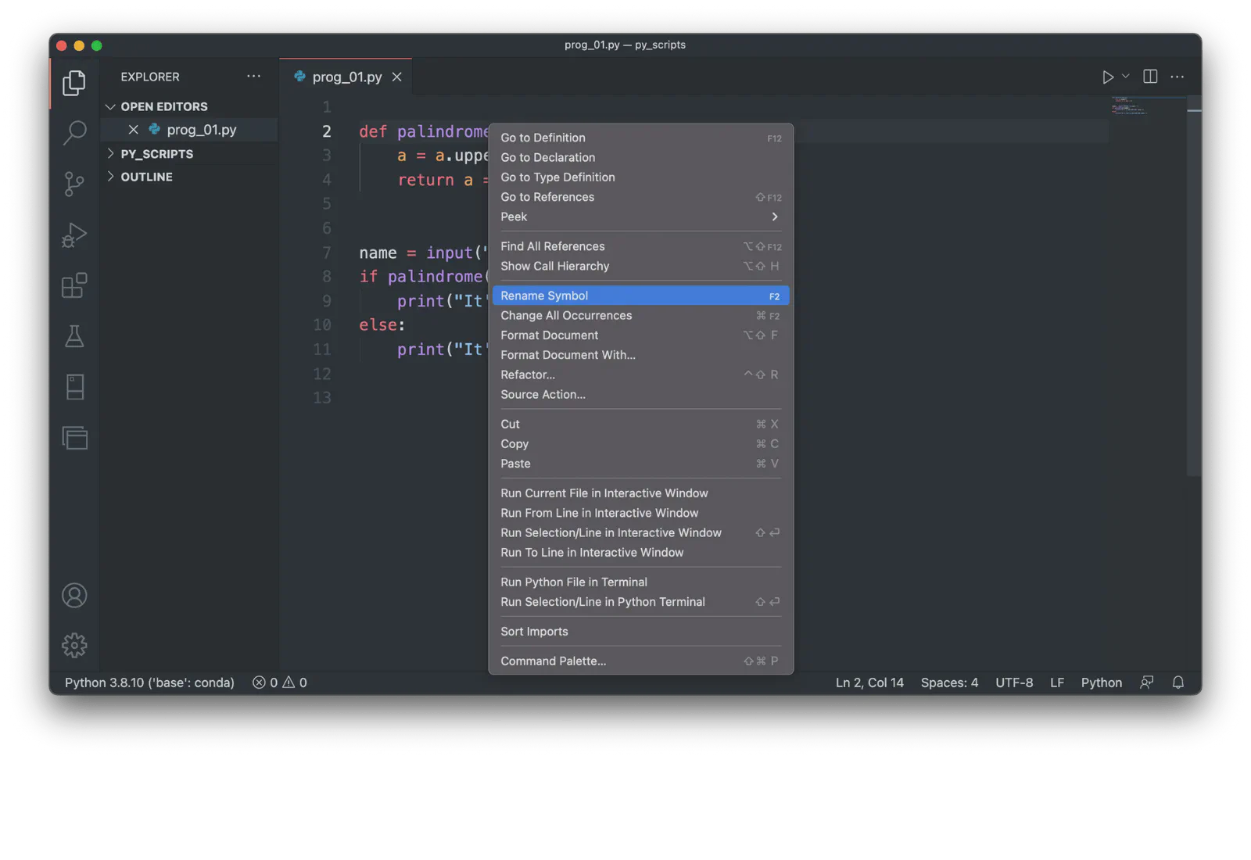Click Ln 2, Col 14 position indicator

(869, 683)
